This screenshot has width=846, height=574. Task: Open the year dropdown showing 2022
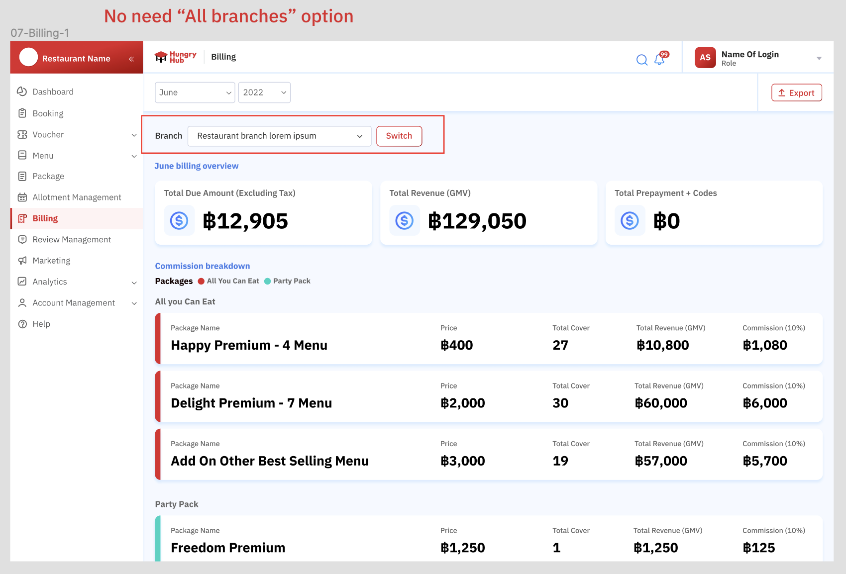tap(264, 93)
